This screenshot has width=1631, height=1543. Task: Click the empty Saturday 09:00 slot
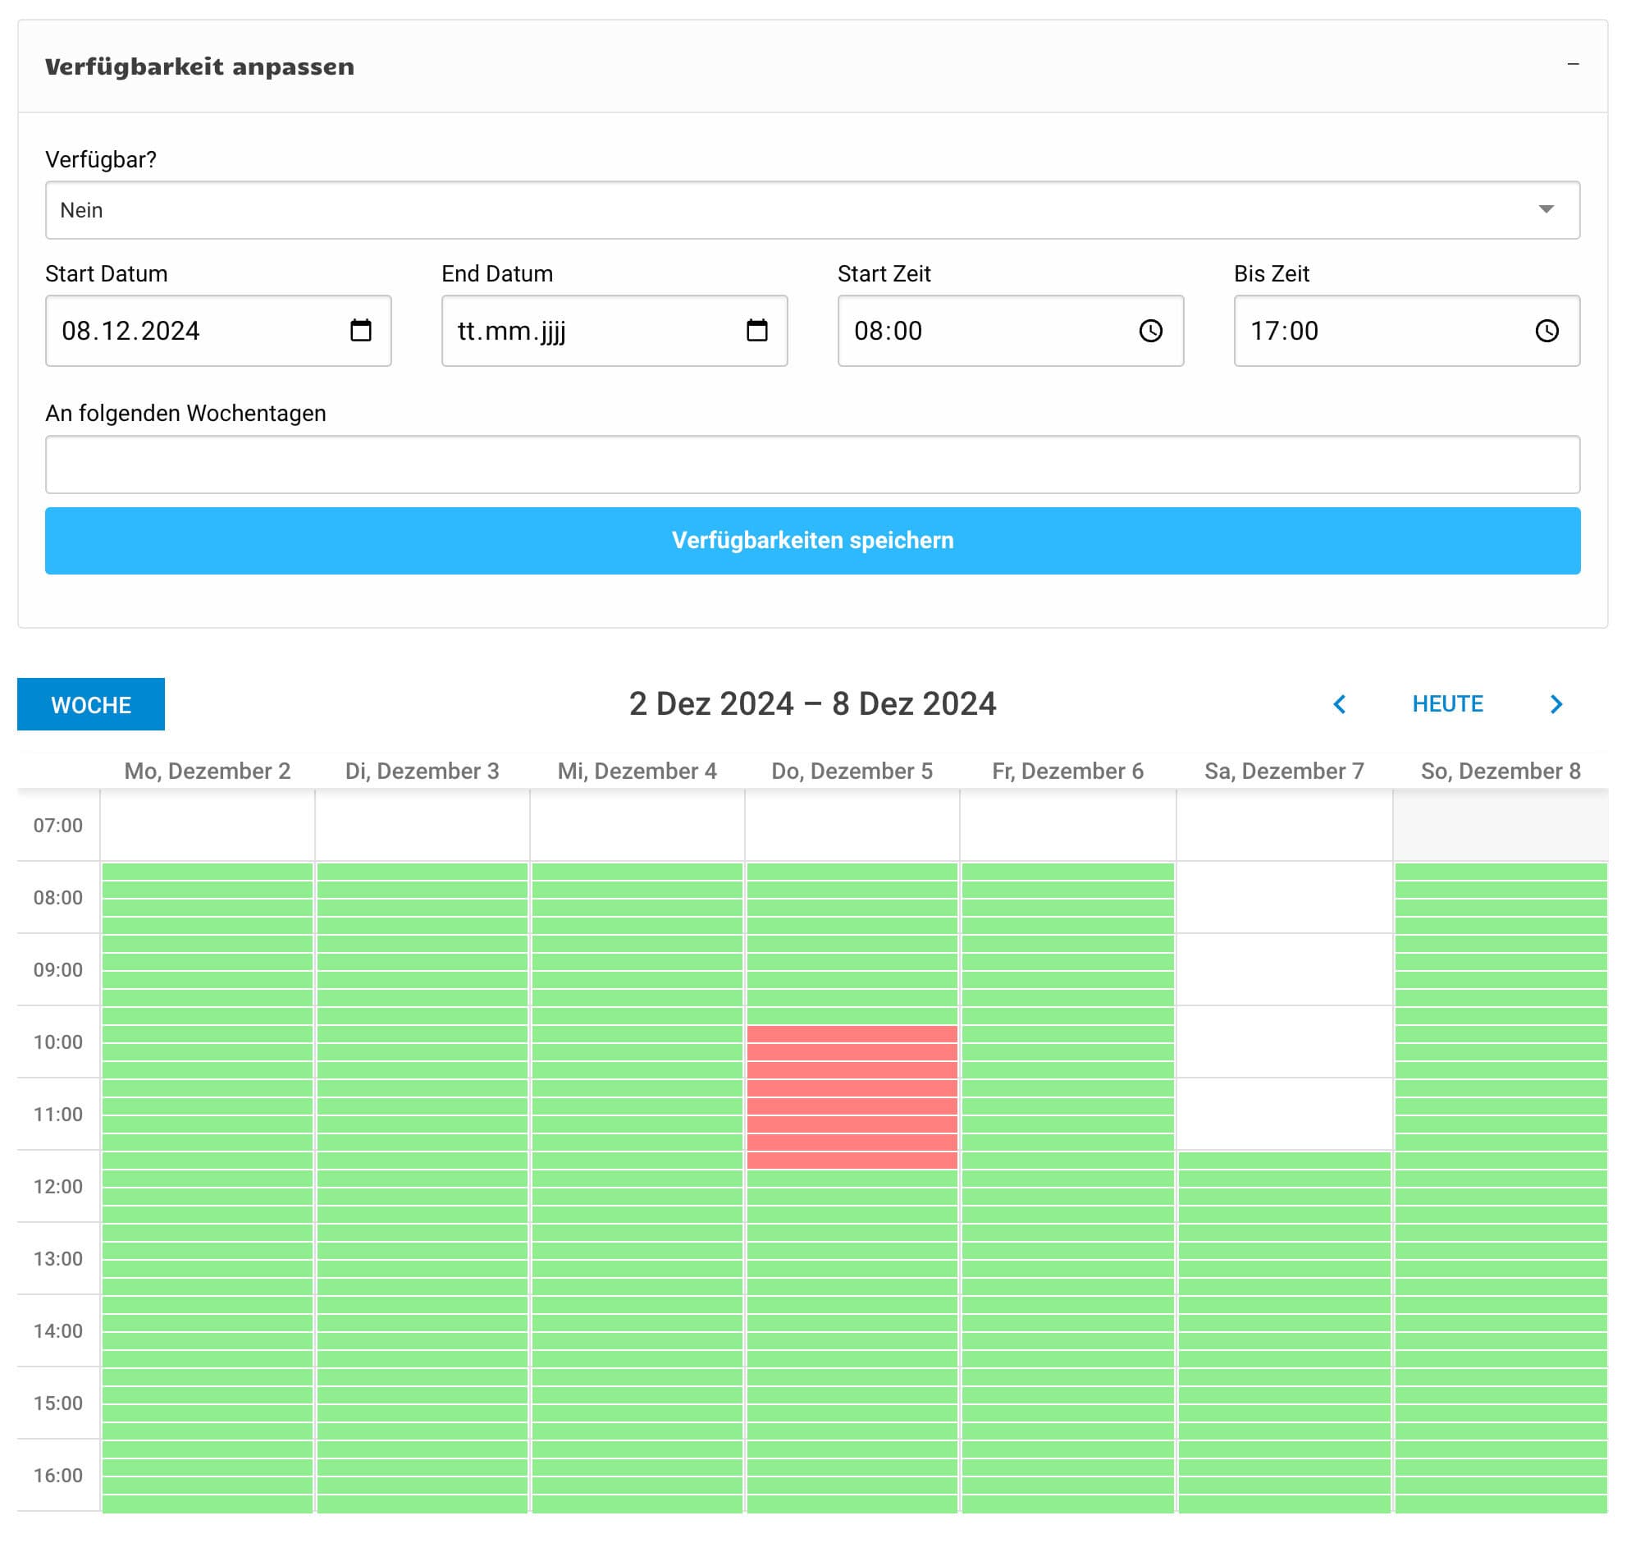point(1283,969)
